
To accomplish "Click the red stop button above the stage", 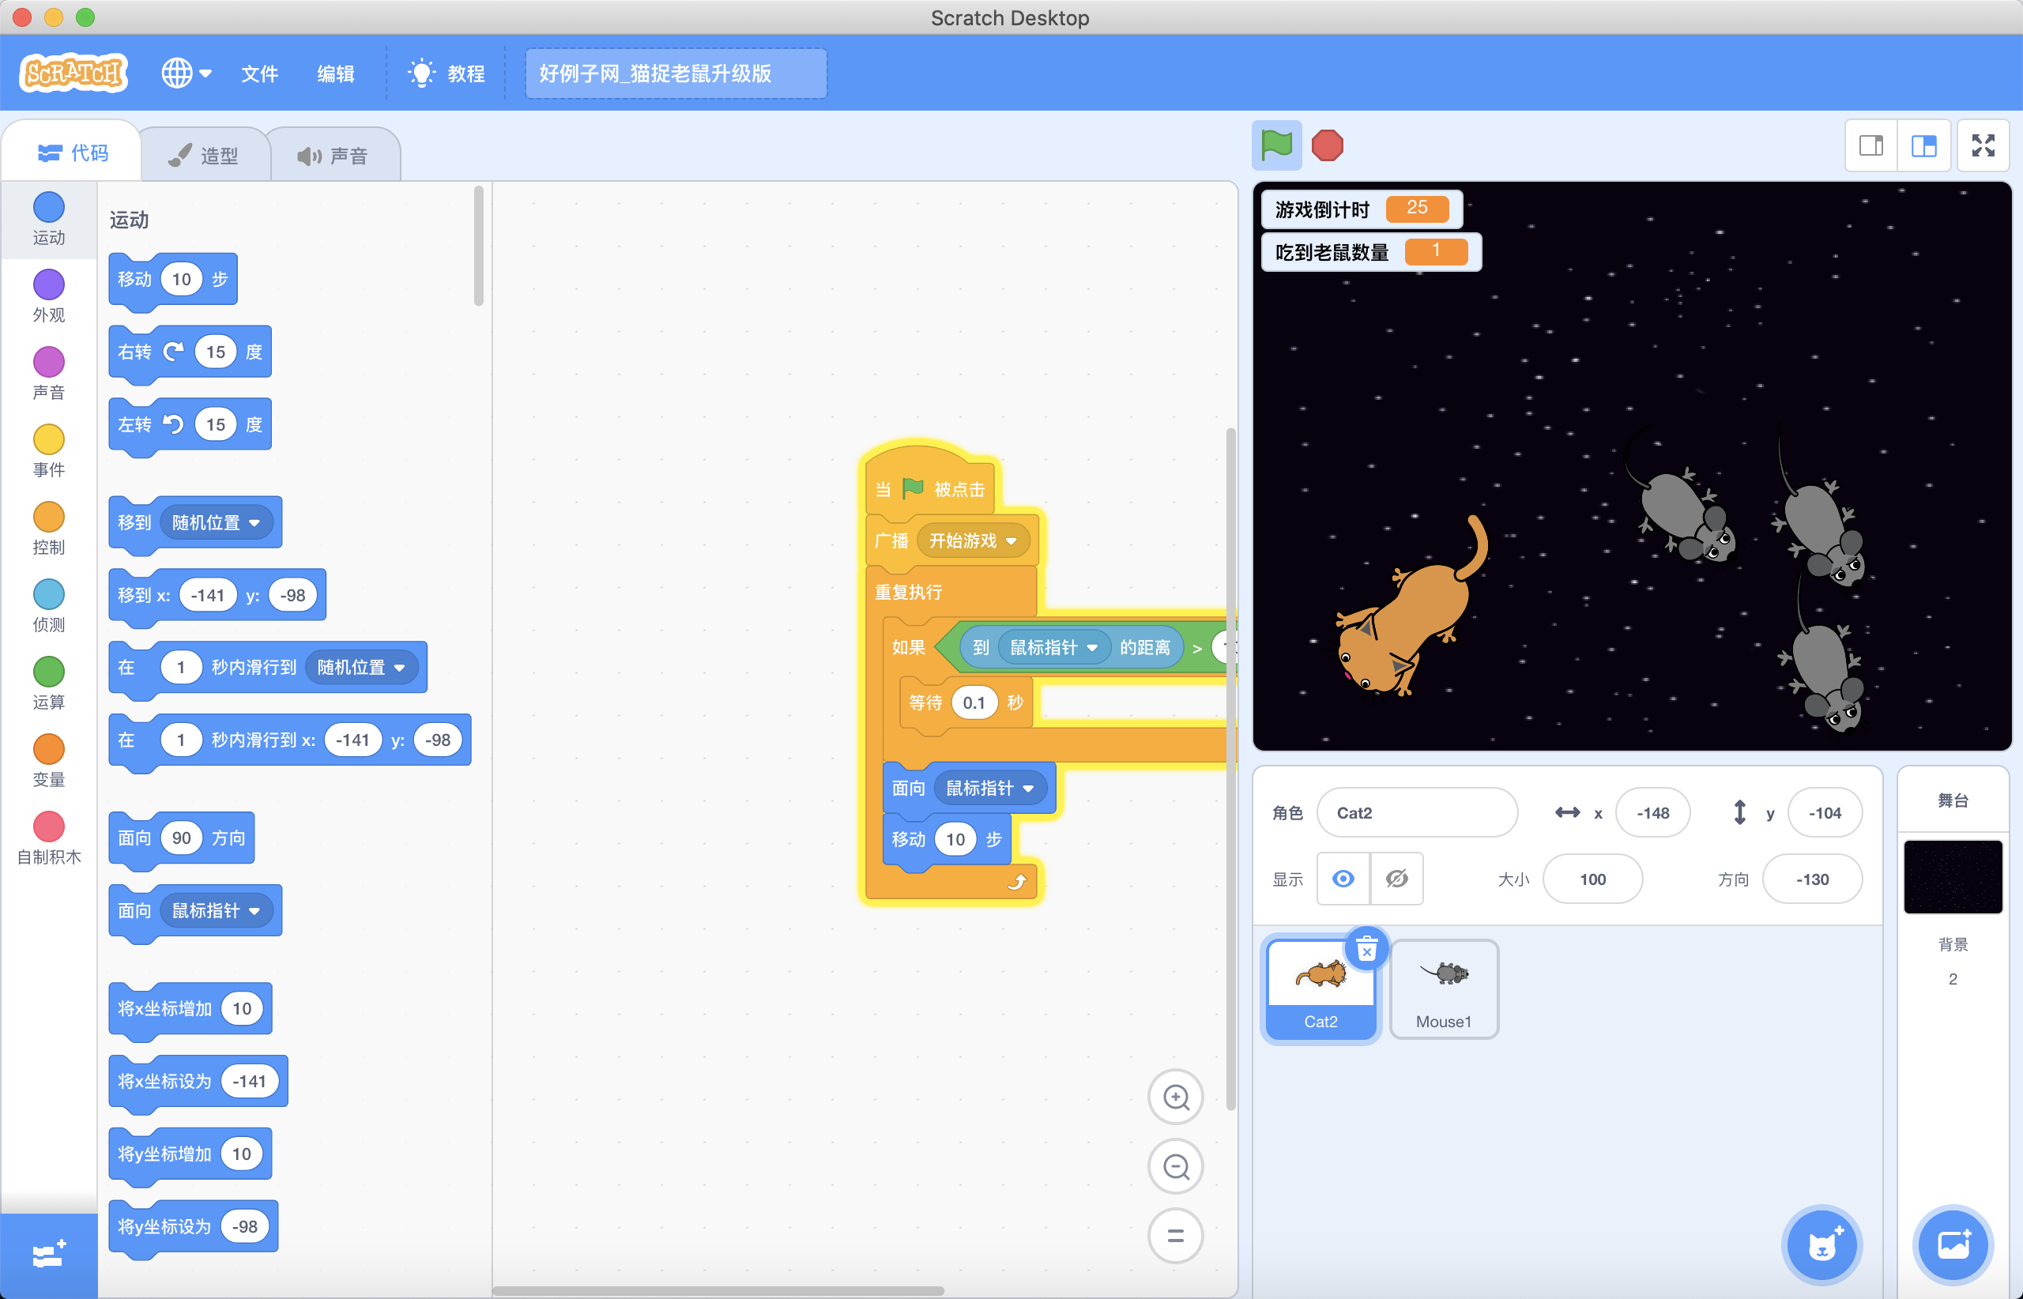I will coord(1327,145).
